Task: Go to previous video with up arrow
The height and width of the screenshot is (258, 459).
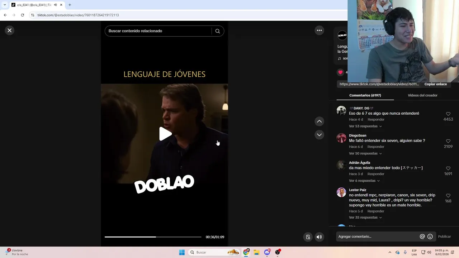Action: pos(319,121)
